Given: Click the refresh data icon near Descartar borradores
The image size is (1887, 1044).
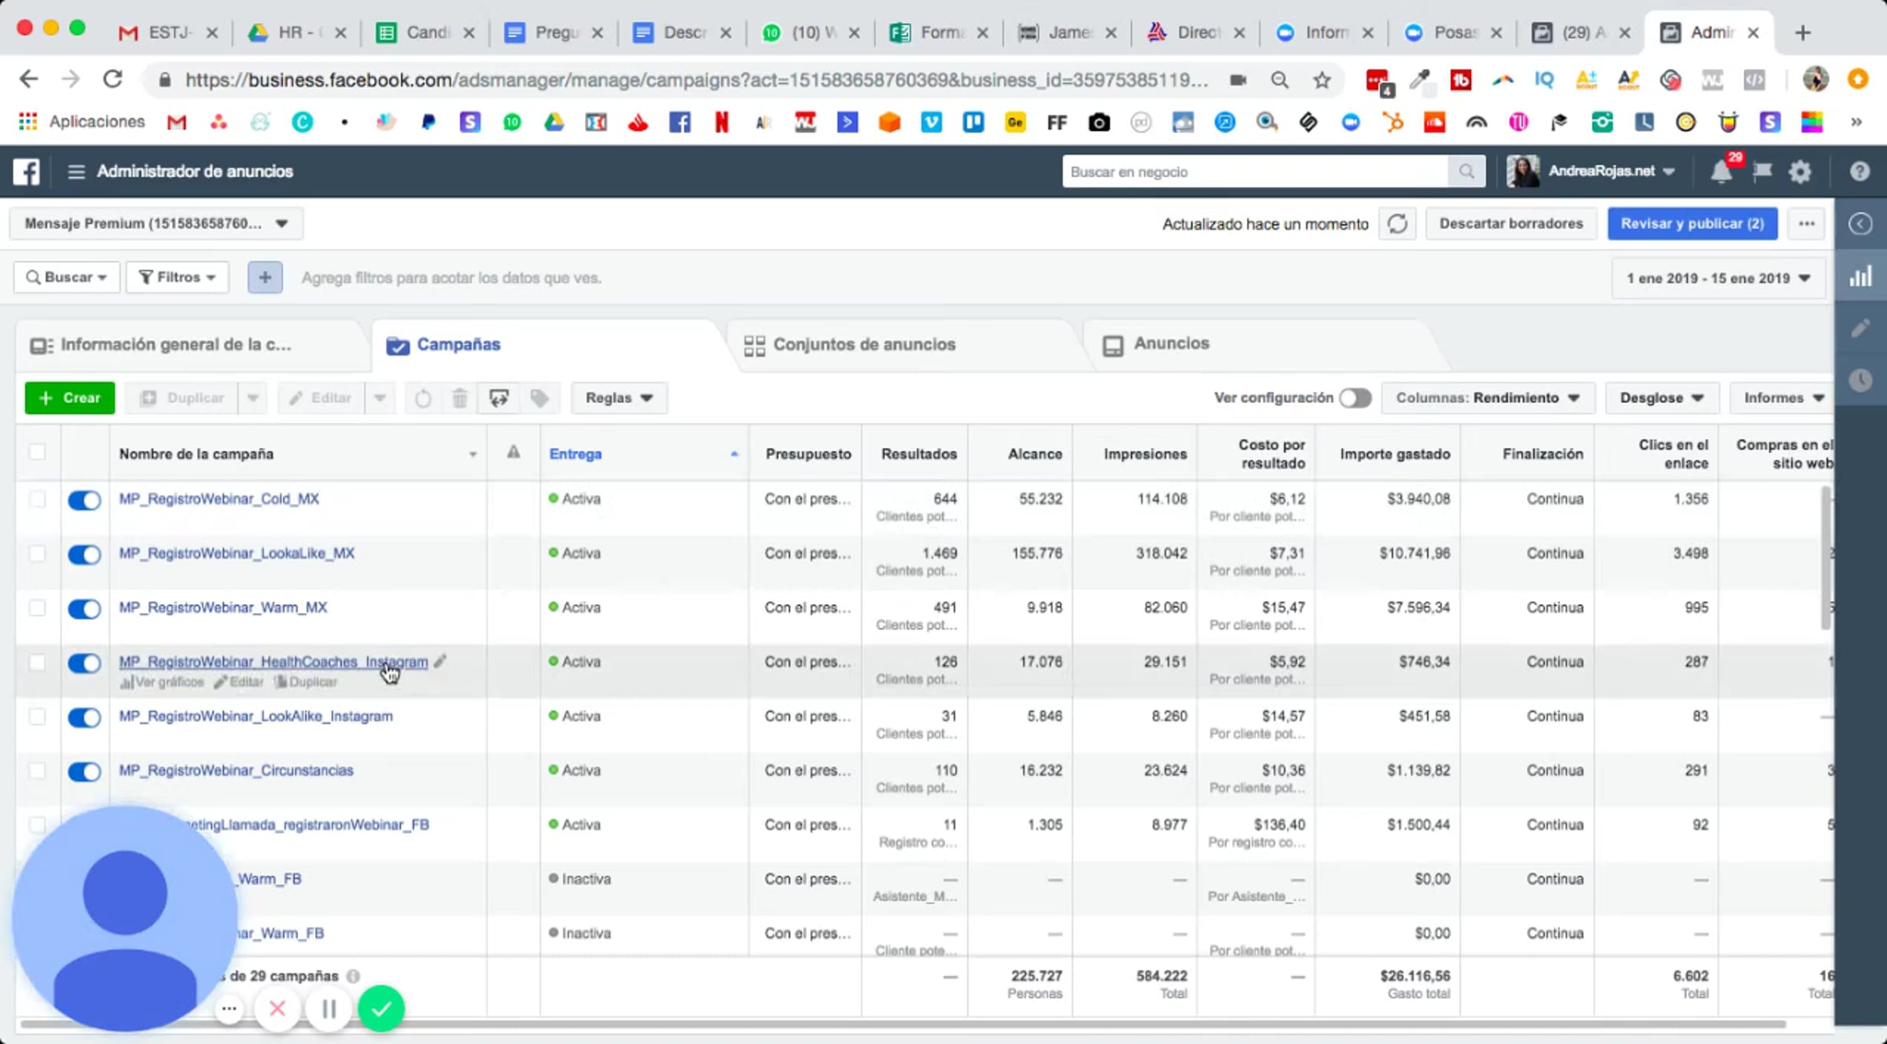Looking at the screenshot, I should [x=1397, y=224].
